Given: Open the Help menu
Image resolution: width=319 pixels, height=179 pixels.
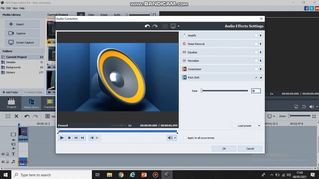Looking at the screenshot, I should pos(22,8).
